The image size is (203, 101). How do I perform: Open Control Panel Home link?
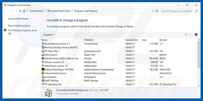[x=18, y=19]
